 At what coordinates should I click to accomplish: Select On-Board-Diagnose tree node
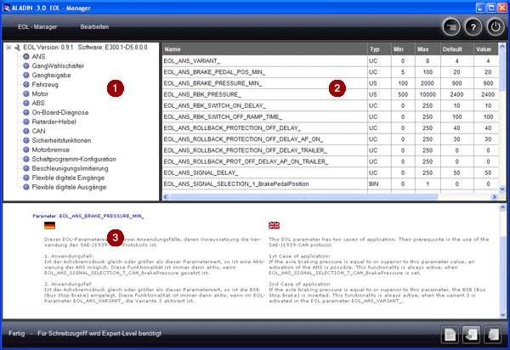click(x=60, y=112)
